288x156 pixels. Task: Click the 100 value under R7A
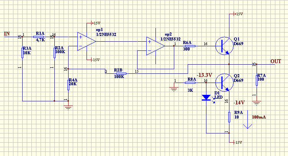pyautogui.click(x=261, y=79)
